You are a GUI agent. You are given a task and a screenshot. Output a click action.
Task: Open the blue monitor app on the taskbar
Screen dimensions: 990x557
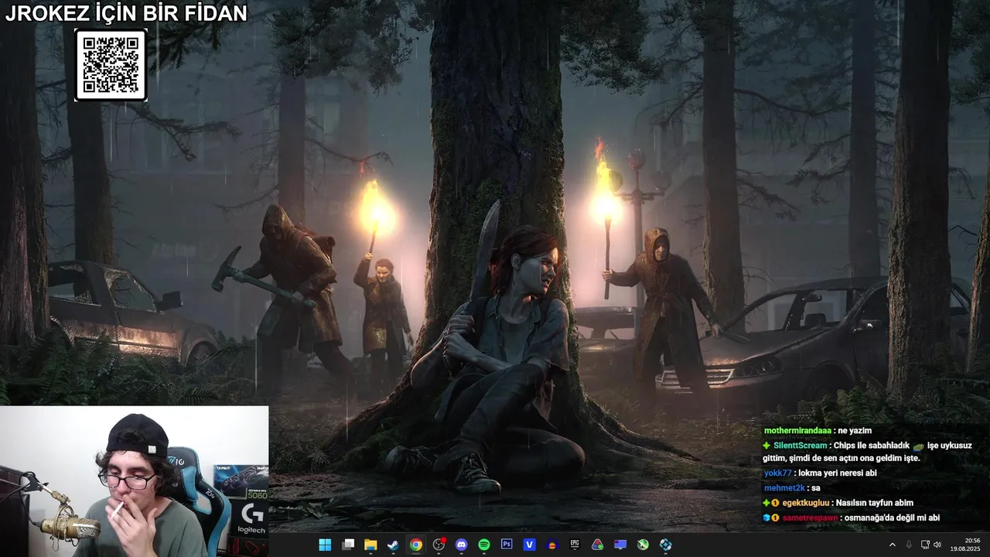pos(620,545)
